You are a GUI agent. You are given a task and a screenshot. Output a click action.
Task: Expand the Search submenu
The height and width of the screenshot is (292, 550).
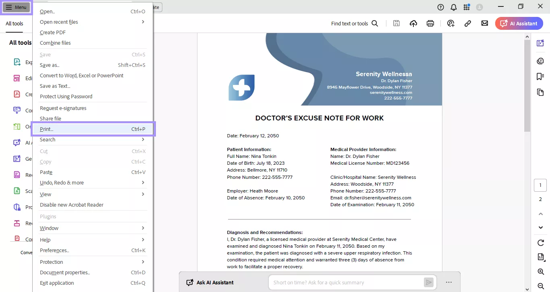(x=93, y=139)
